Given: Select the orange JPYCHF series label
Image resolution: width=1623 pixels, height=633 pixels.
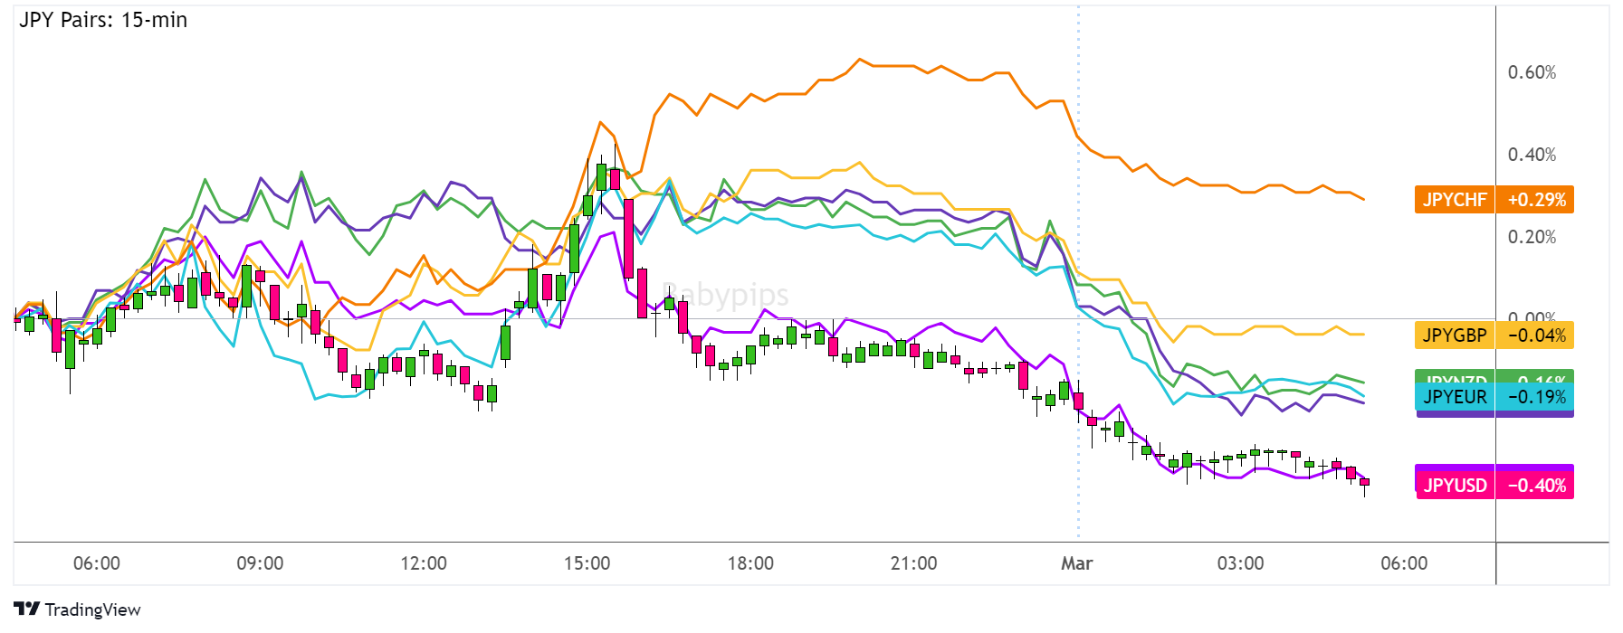Looking at the screenshot, I should (x=1454, y=200).
